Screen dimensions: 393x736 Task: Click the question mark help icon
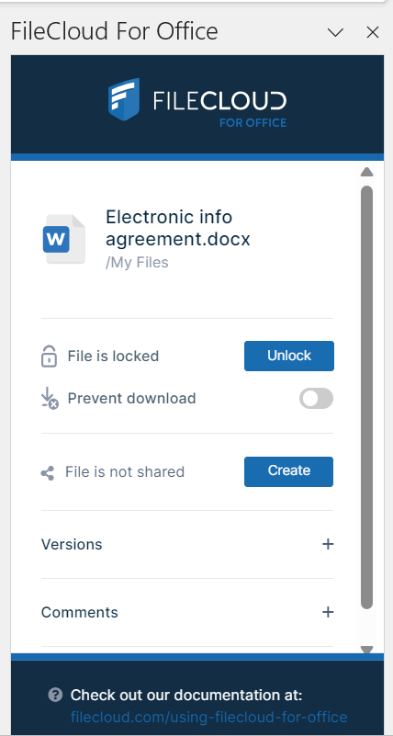click(x=55, y=695)
